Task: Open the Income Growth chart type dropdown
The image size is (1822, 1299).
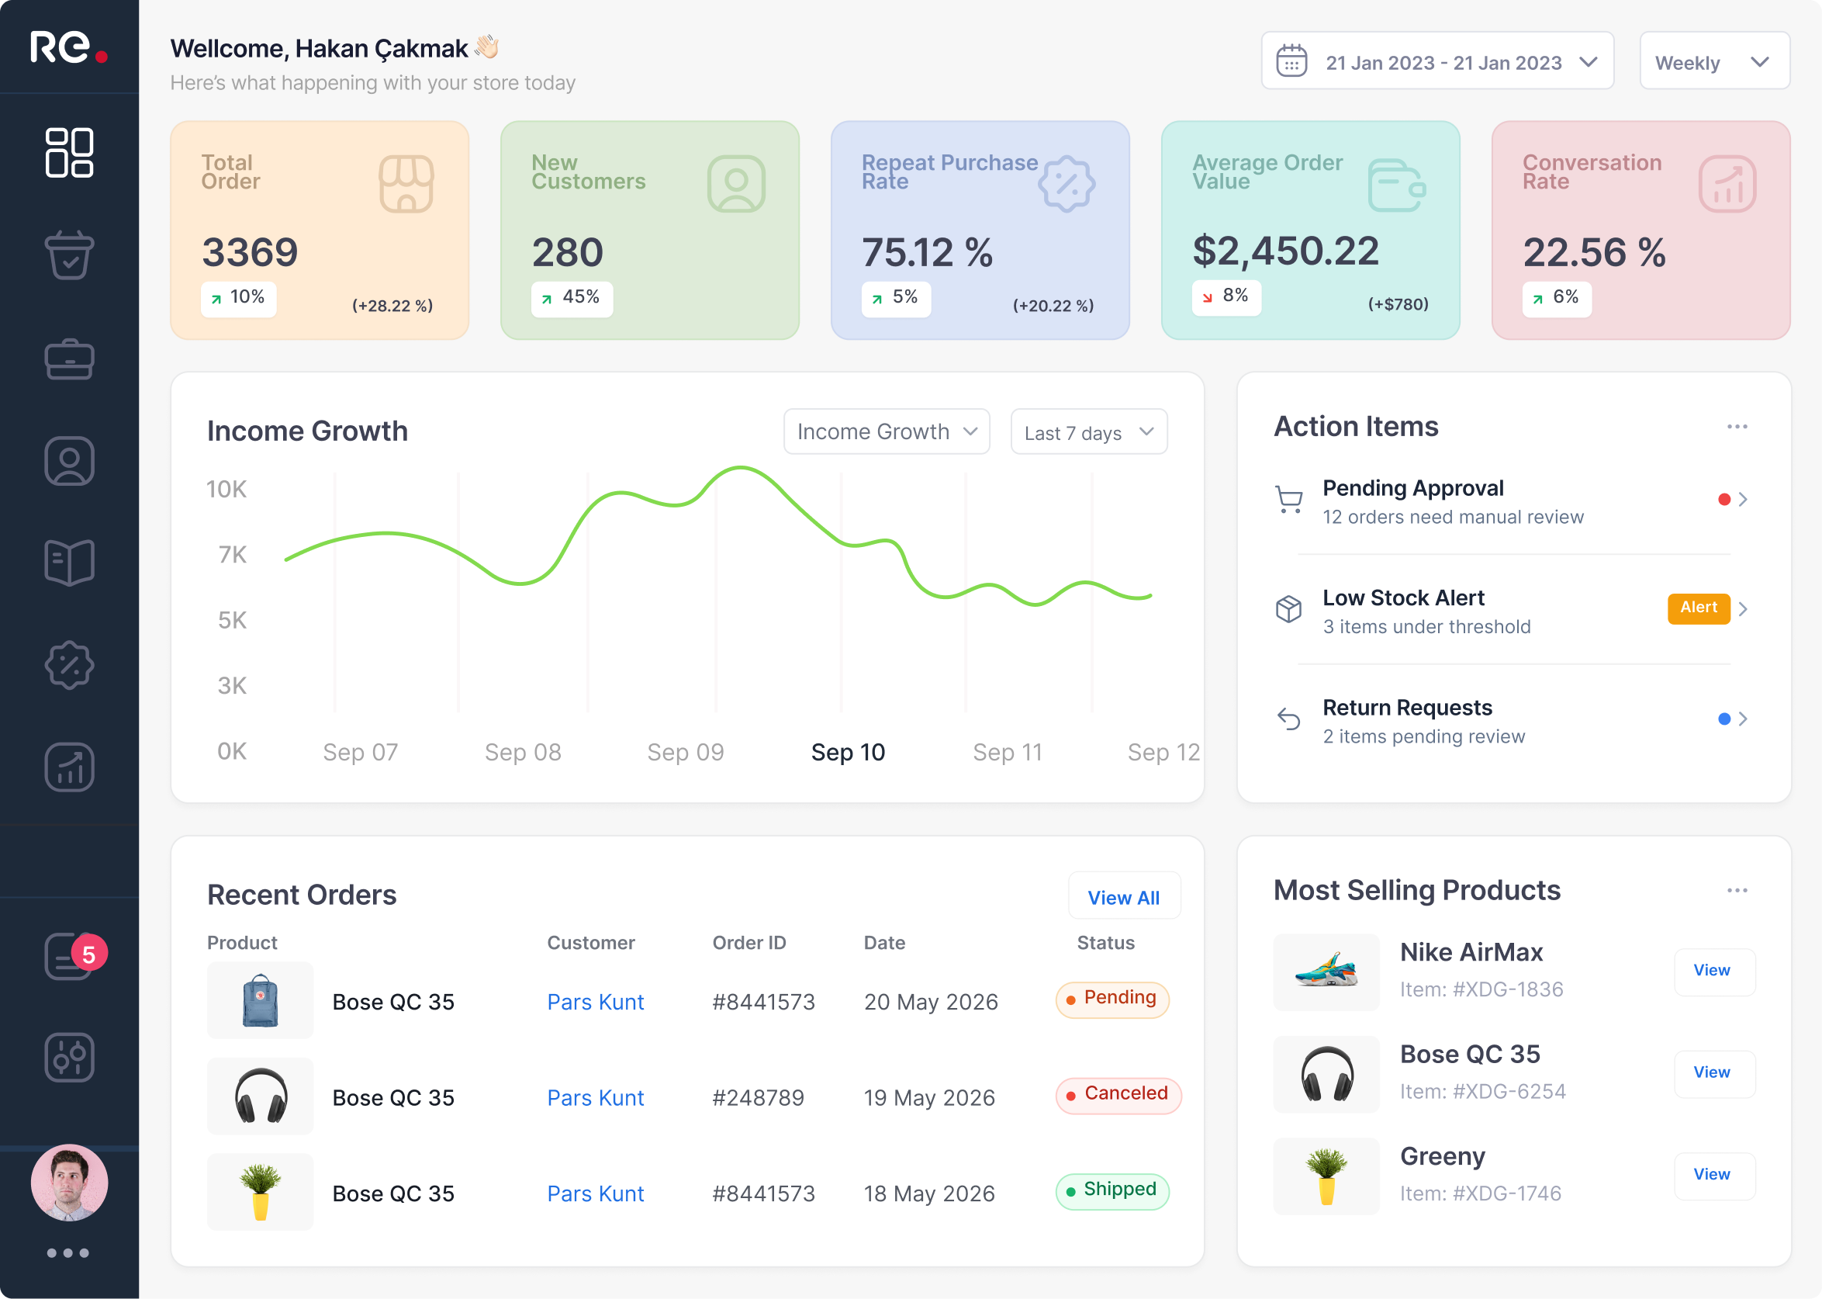Action: click(887, 432)
